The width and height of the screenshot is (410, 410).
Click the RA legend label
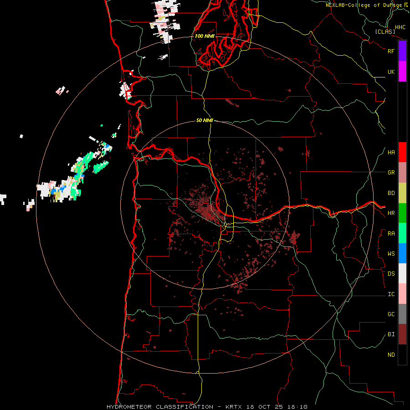pos(391,234)
